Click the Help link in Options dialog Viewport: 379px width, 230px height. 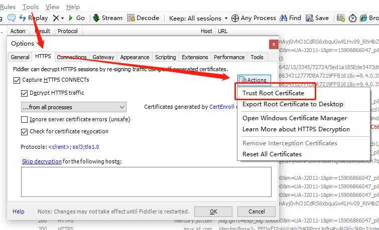pyautogui.click(x=19, y=211)
